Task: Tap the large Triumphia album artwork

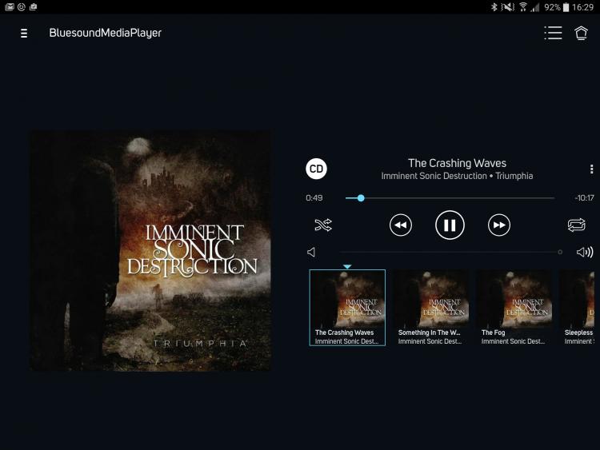Action: pos(150,251)
